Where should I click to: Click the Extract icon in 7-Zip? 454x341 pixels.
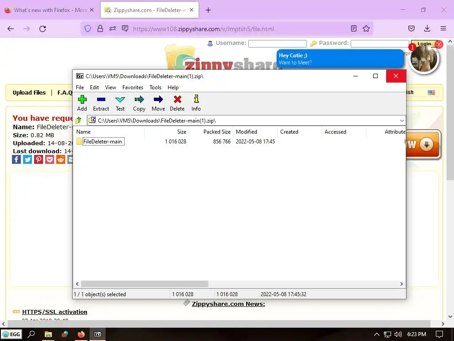click(101, 103)
